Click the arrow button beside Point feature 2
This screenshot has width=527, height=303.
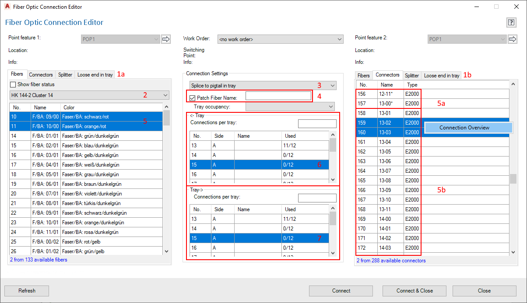[x=513, y=39]
